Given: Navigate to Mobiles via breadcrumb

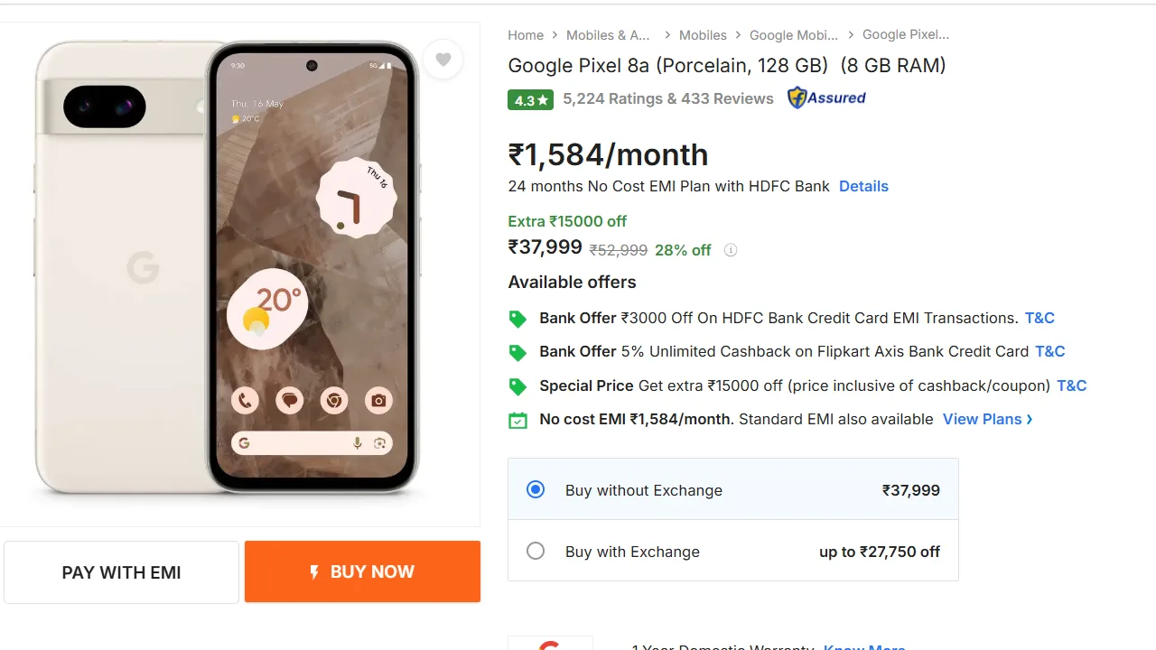Looking at the screenshot, I should pyautogui.click(x=703, y=34).
